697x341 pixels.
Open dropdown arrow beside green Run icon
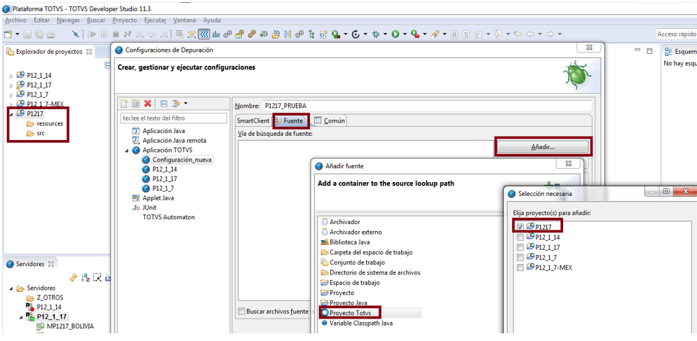(405, 34)
